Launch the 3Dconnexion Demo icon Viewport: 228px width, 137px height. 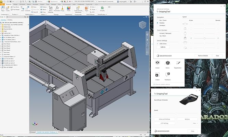pos(168,63)
